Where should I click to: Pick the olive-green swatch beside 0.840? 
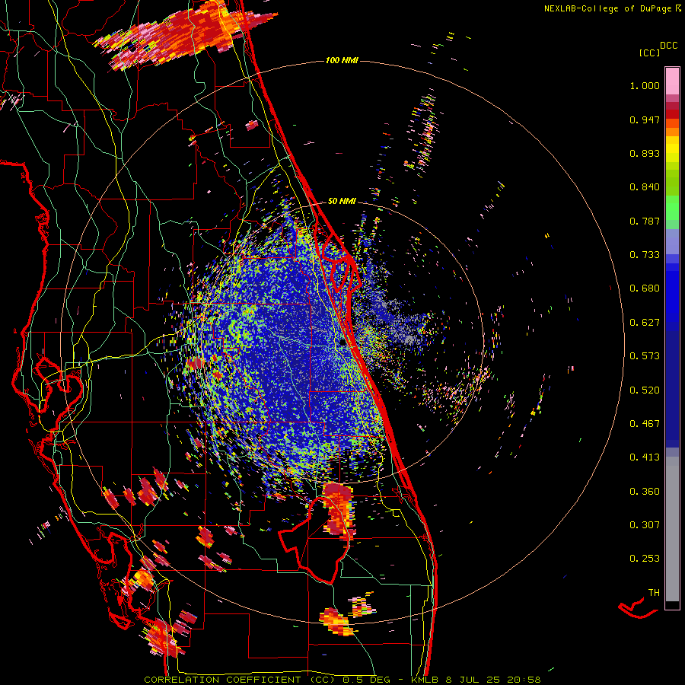(x=672, y=187)
